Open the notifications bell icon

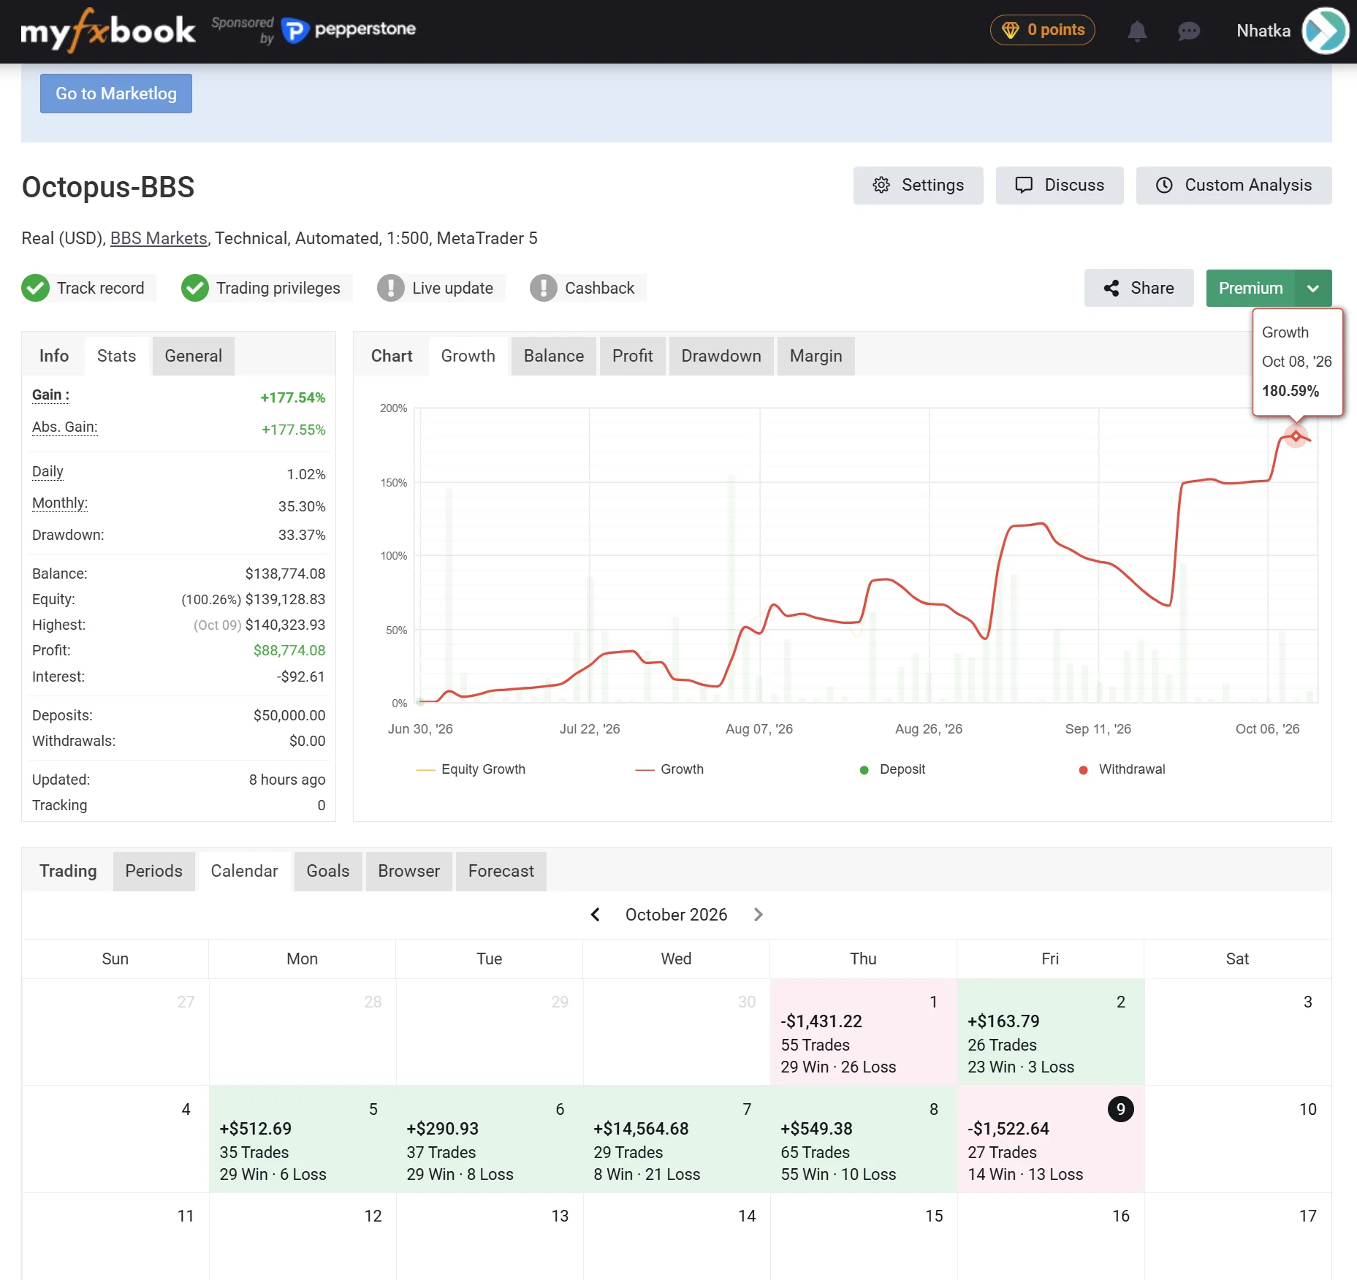pos(1136,31)
